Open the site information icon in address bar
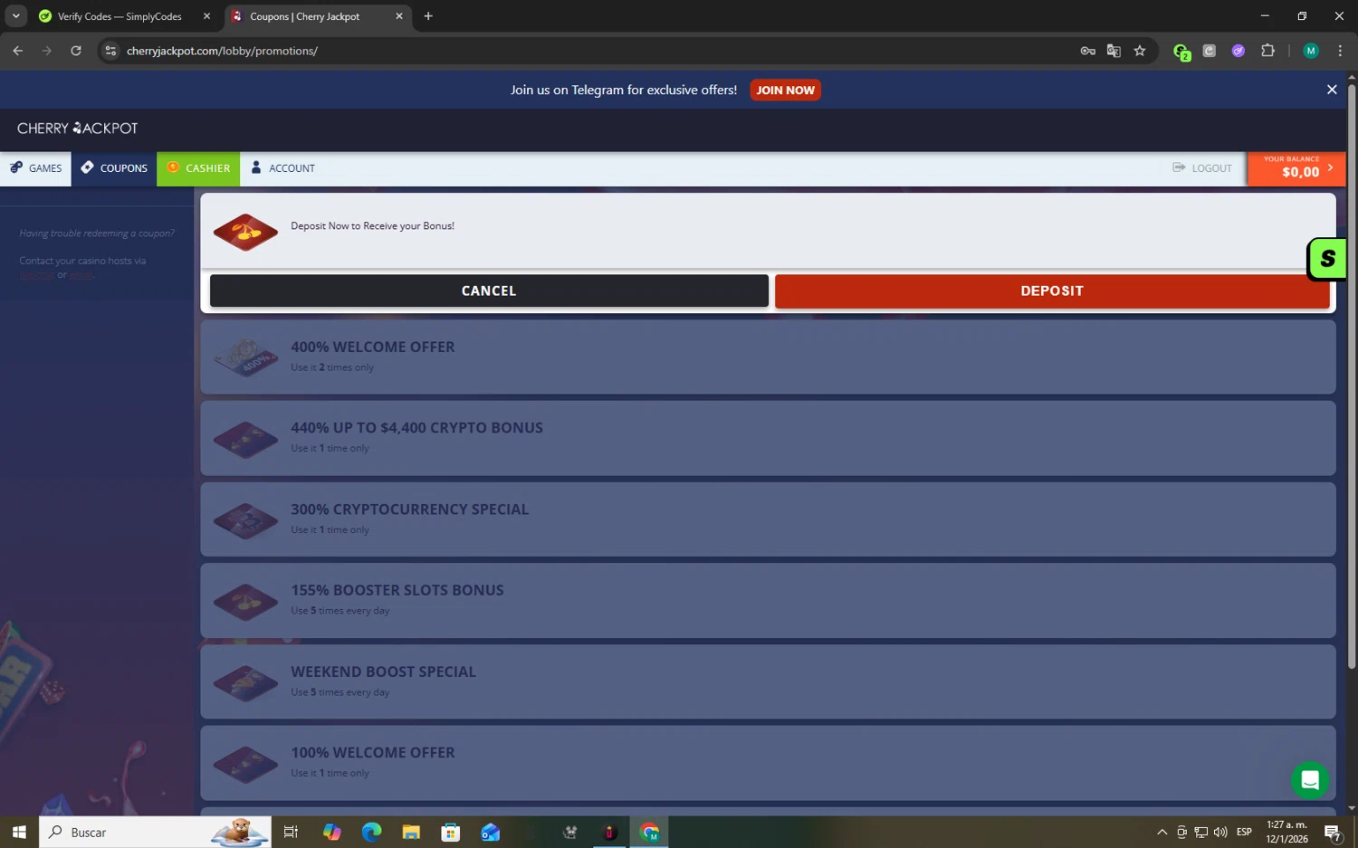 (x=110, y=51)
